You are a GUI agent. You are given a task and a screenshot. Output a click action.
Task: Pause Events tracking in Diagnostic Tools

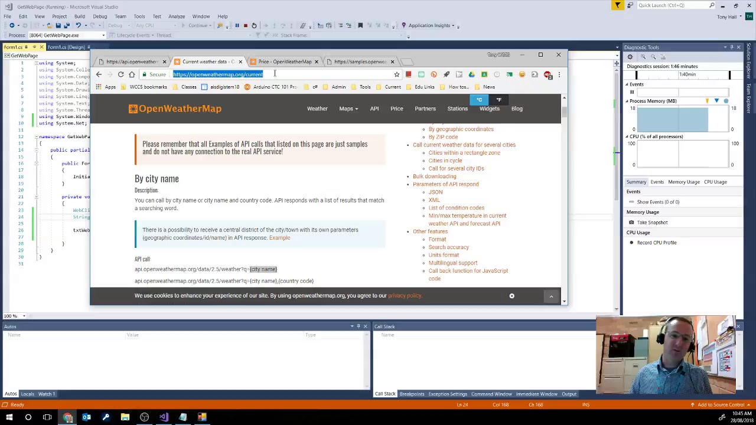tap(631, 92)
